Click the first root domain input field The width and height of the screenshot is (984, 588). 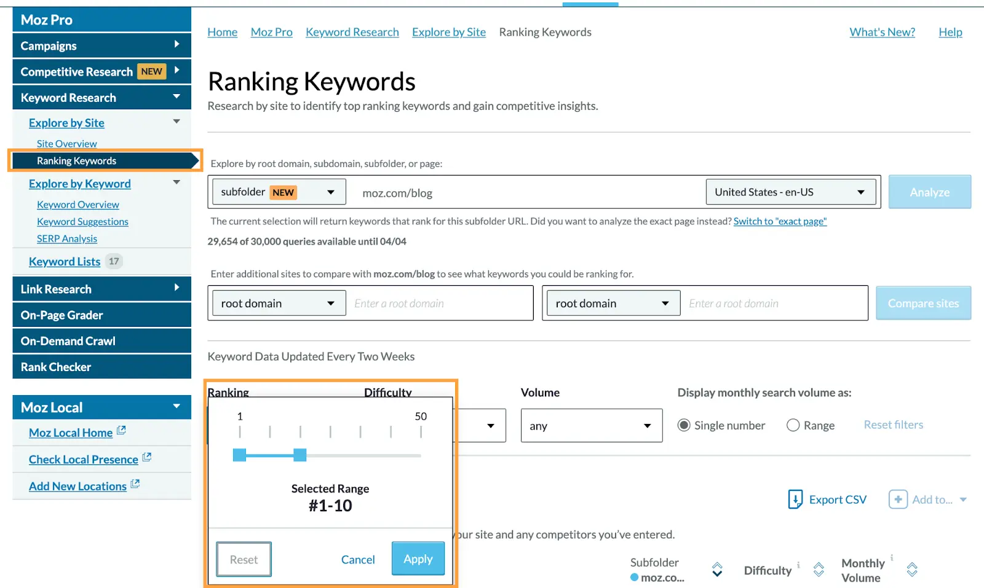[439, 304]
